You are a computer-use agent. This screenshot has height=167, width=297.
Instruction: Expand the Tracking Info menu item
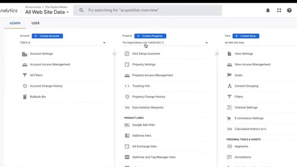pyautogui.click(x=141, y=86)
